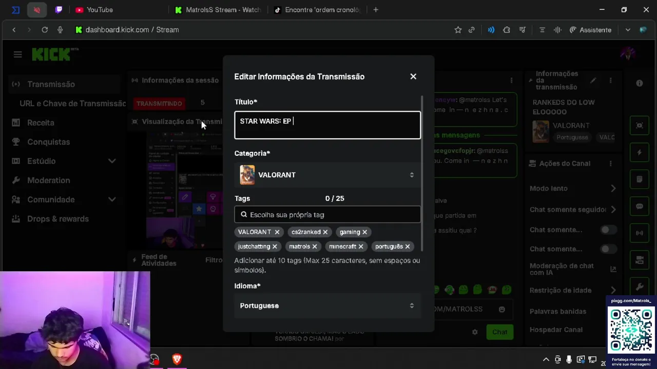Open the browser extensions puzzle icon
The width and height of the screenshot is (657, 369).
507,30
